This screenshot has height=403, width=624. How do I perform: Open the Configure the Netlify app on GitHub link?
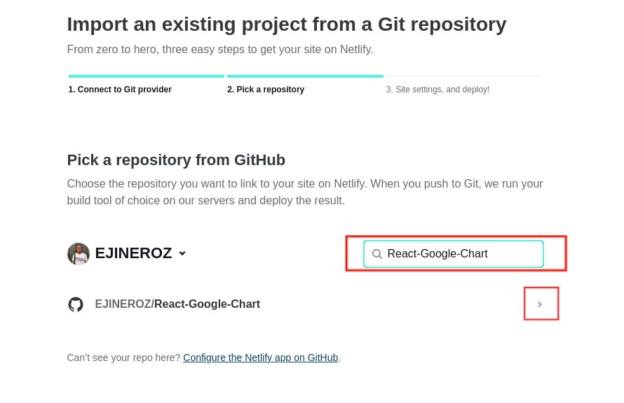coord(261,358)
